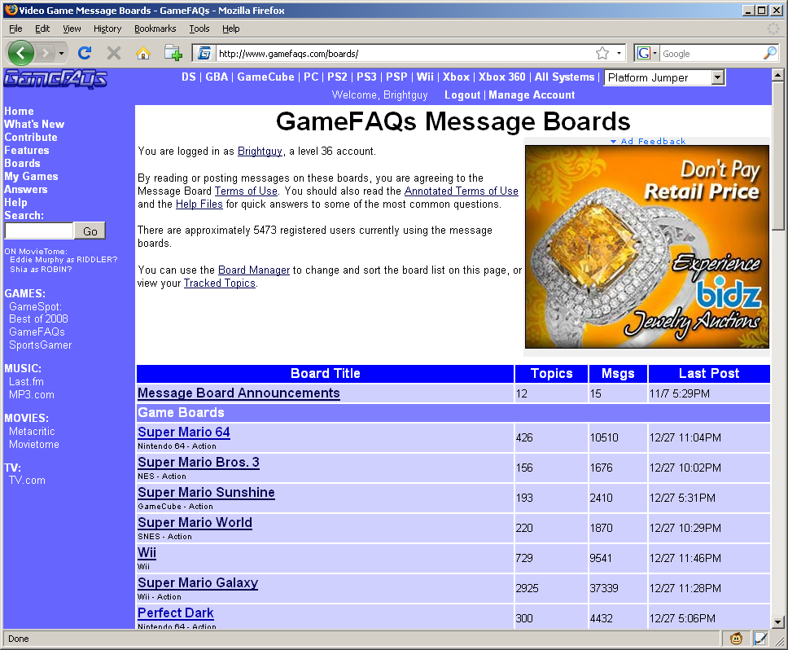Open the Annotated Terms of Use link
The height and width of the screenshot is (650, 788).
tap(462, 191)
